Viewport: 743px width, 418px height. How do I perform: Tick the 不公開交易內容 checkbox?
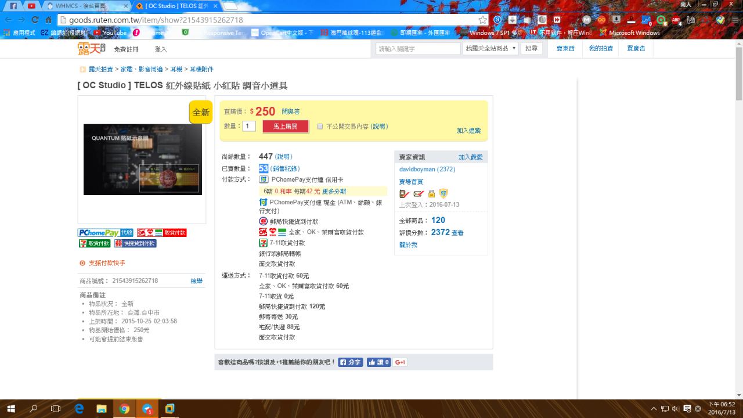tap(320, 127)
